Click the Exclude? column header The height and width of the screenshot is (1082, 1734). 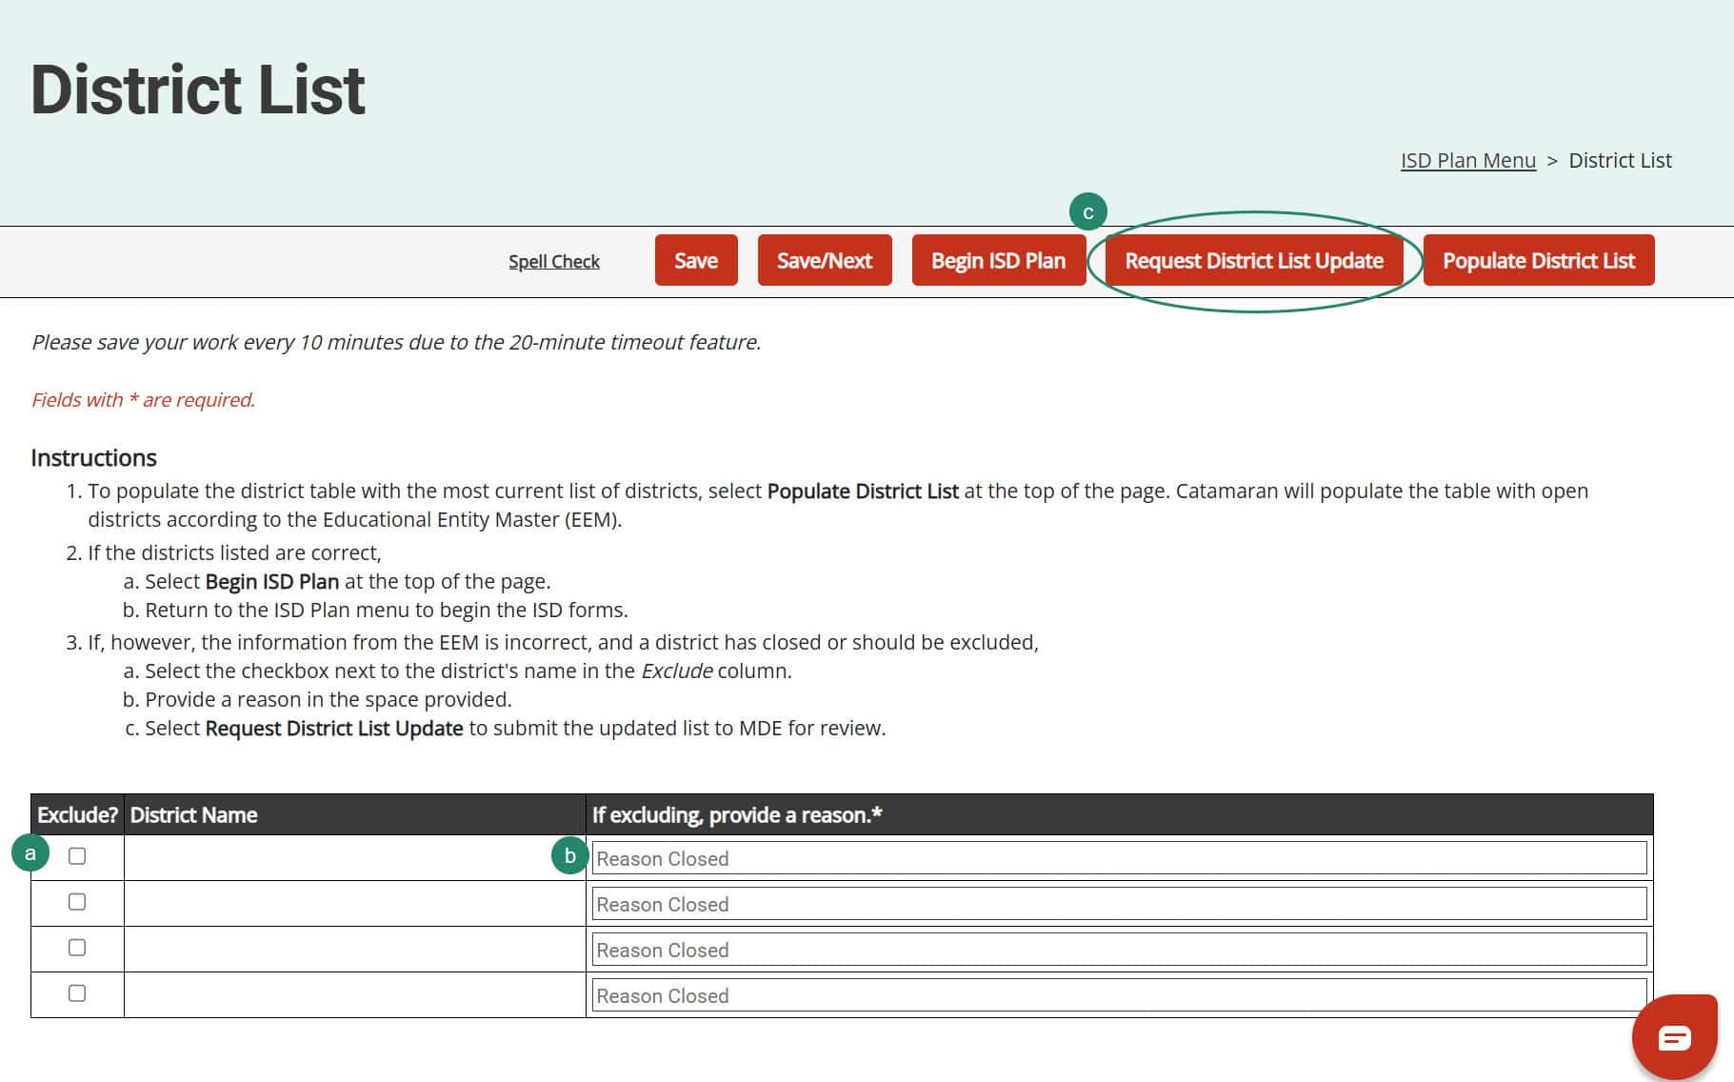coord(77,814)
